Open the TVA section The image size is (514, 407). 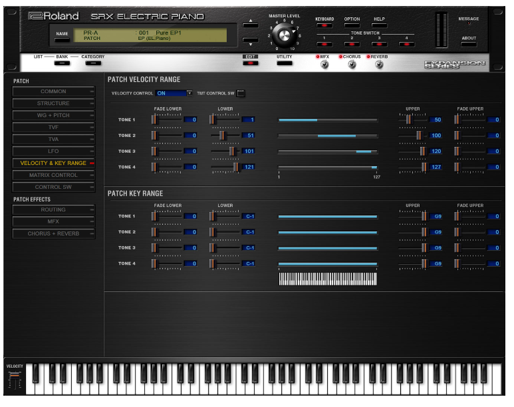(53, 140)
